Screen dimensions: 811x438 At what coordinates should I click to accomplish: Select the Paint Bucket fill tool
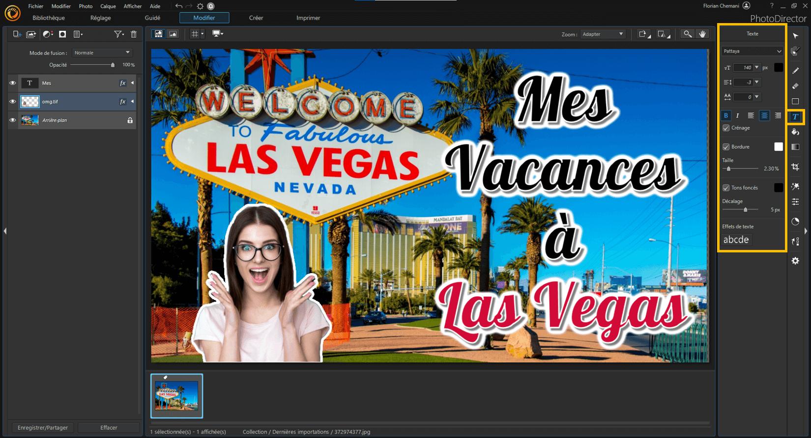[x=795, y=132]
